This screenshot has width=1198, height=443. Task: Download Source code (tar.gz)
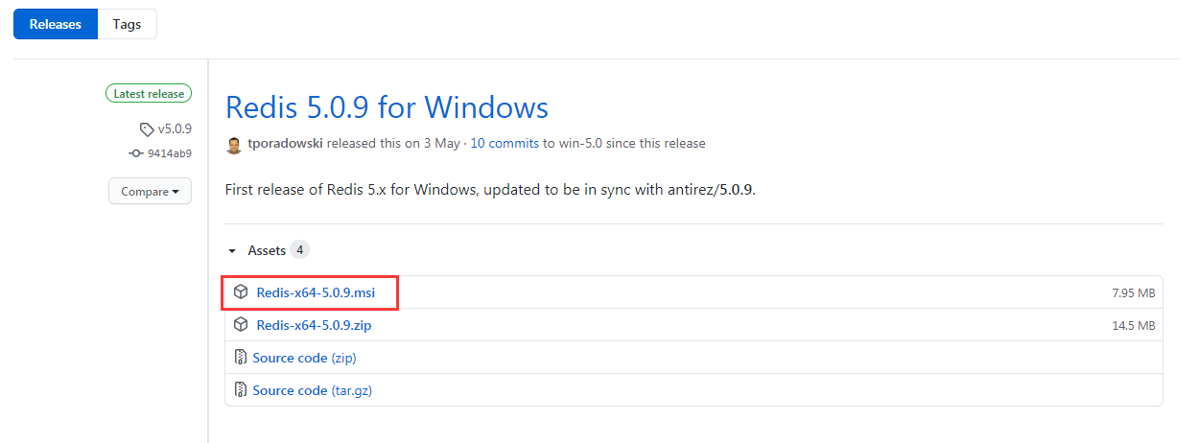(289, 390)
